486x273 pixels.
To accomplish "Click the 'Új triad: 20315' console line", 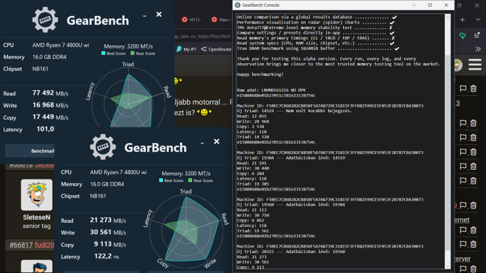I will point(291,251).
